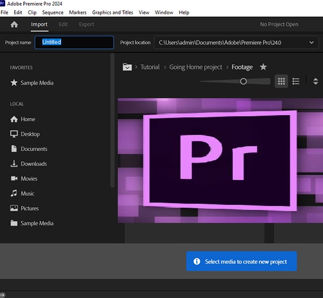Open the Sequence menu

pyautogui.click(x=53, y=12)
